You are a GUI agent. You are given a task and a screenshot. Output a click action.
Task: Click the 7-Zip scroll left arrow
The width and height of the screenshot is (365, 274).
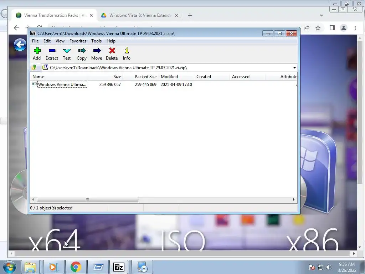[x=33, y=200]
